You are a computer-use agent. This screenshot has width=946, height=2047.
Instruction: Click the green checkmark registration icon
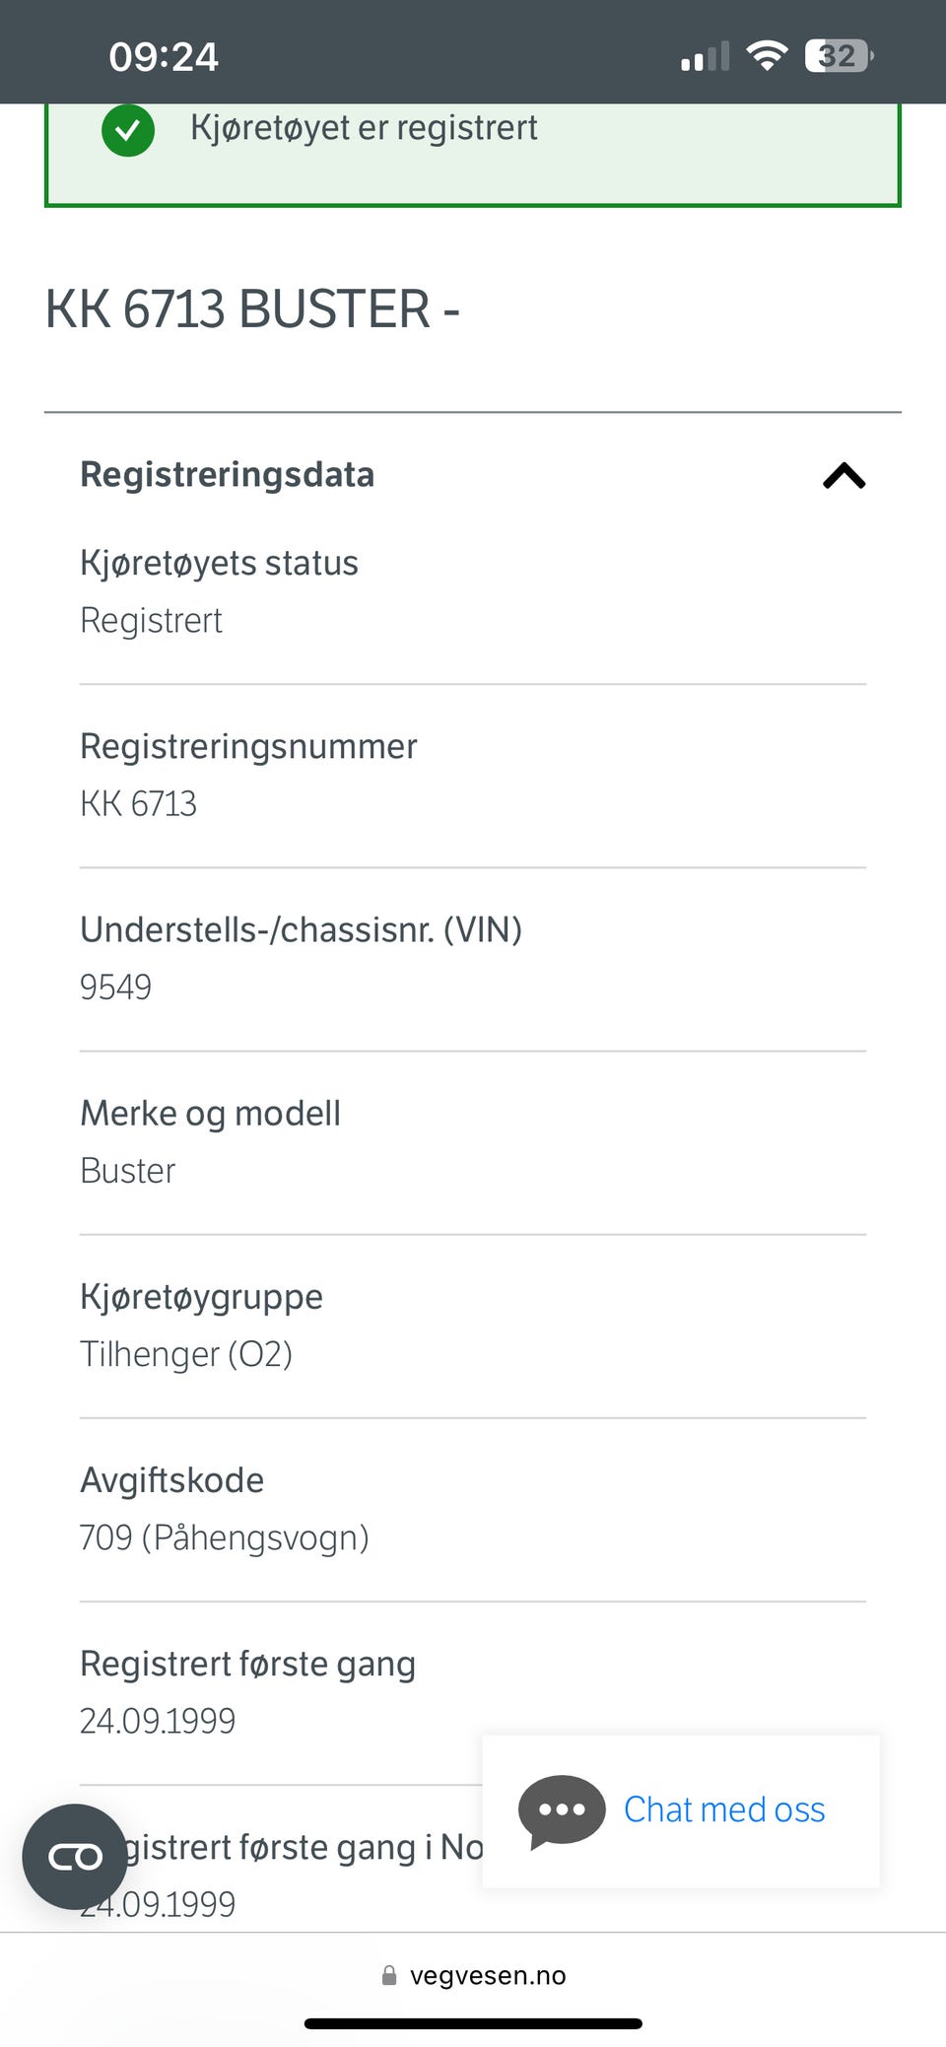128,130
